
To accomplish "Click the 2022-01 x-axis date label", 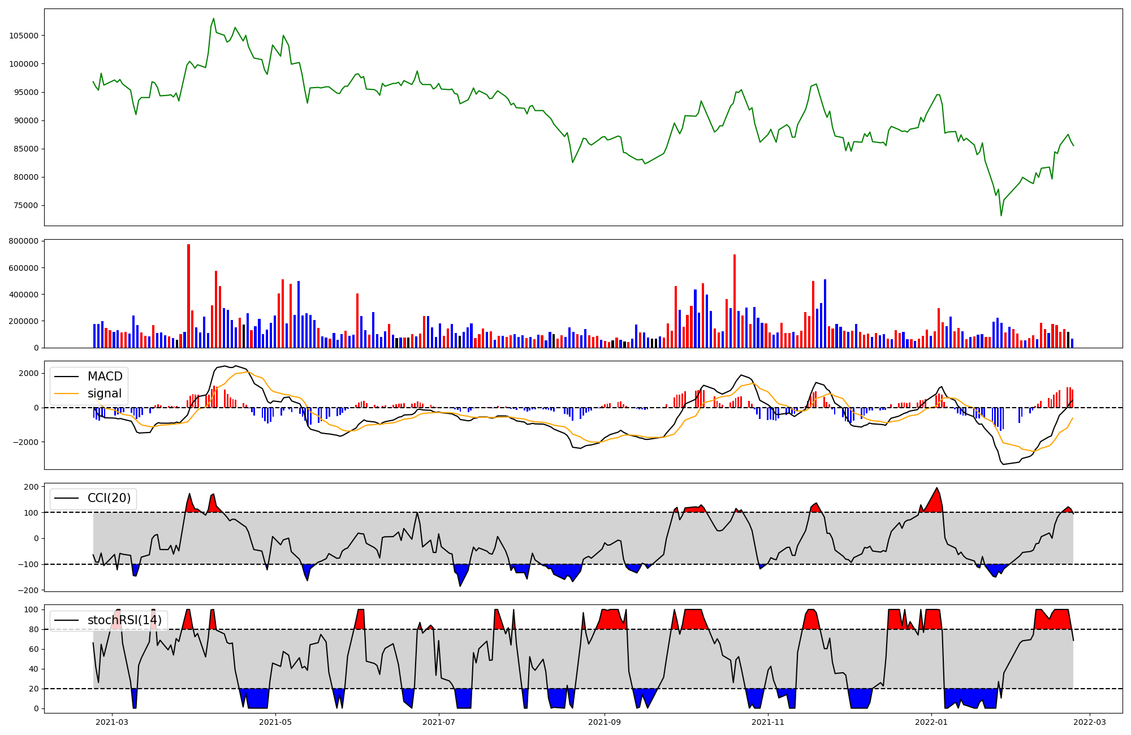I will pos(931,722).
